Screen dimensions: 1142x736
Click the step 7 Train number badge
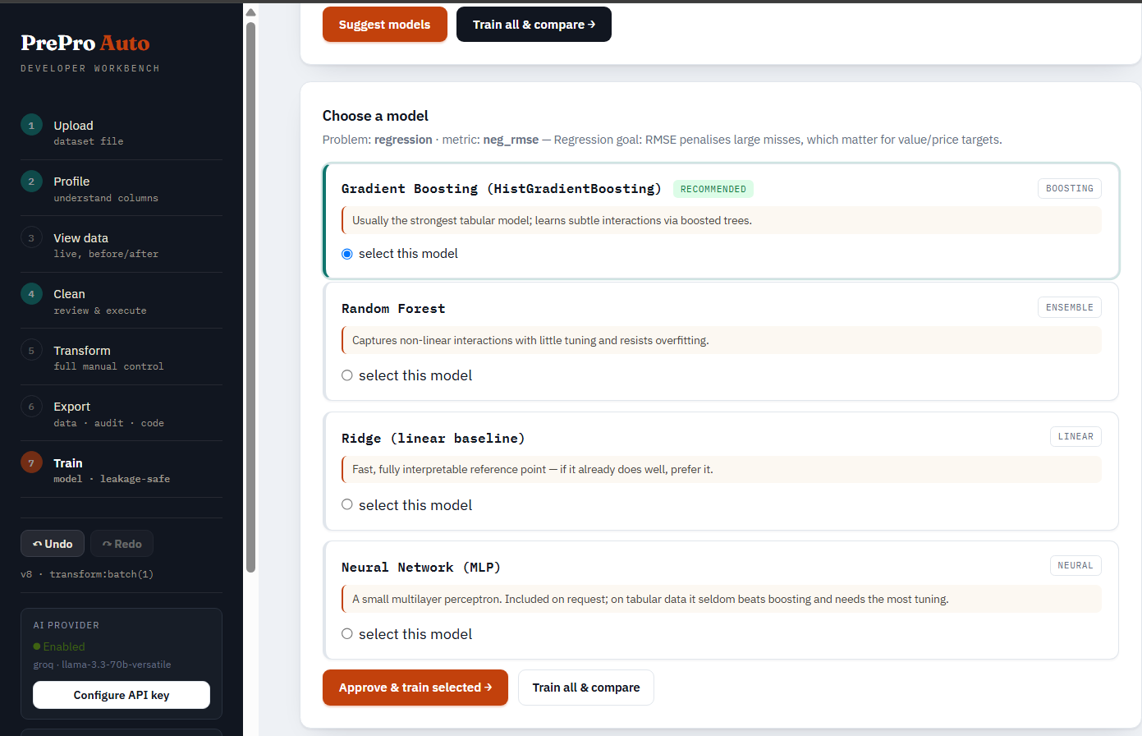(31, 463)
